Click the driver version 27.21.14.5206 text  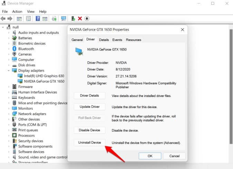126,76
